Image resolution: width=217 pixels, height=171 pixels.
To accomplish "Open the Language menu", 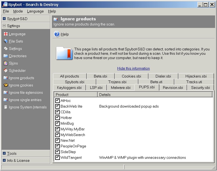I will click(35, 11).
